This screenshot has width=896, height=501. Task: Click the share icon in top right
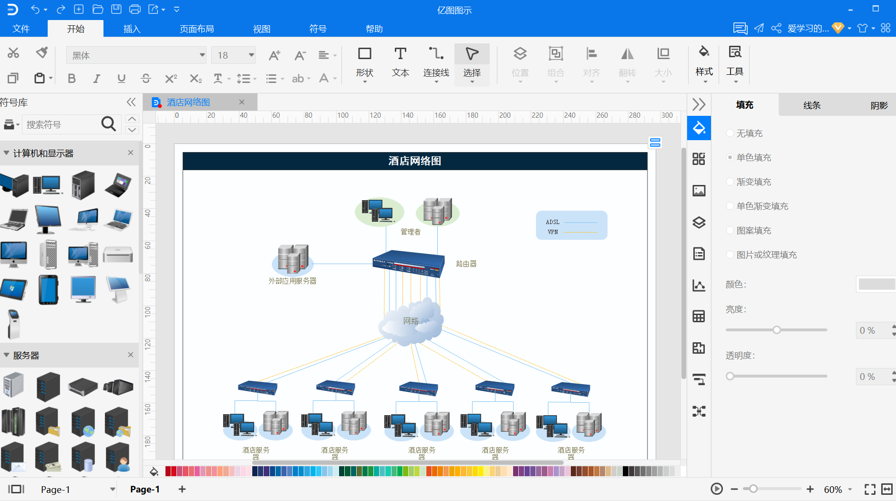click(776, 28)
